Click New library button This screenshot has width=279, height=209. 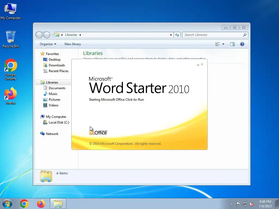tap(72, 44)
